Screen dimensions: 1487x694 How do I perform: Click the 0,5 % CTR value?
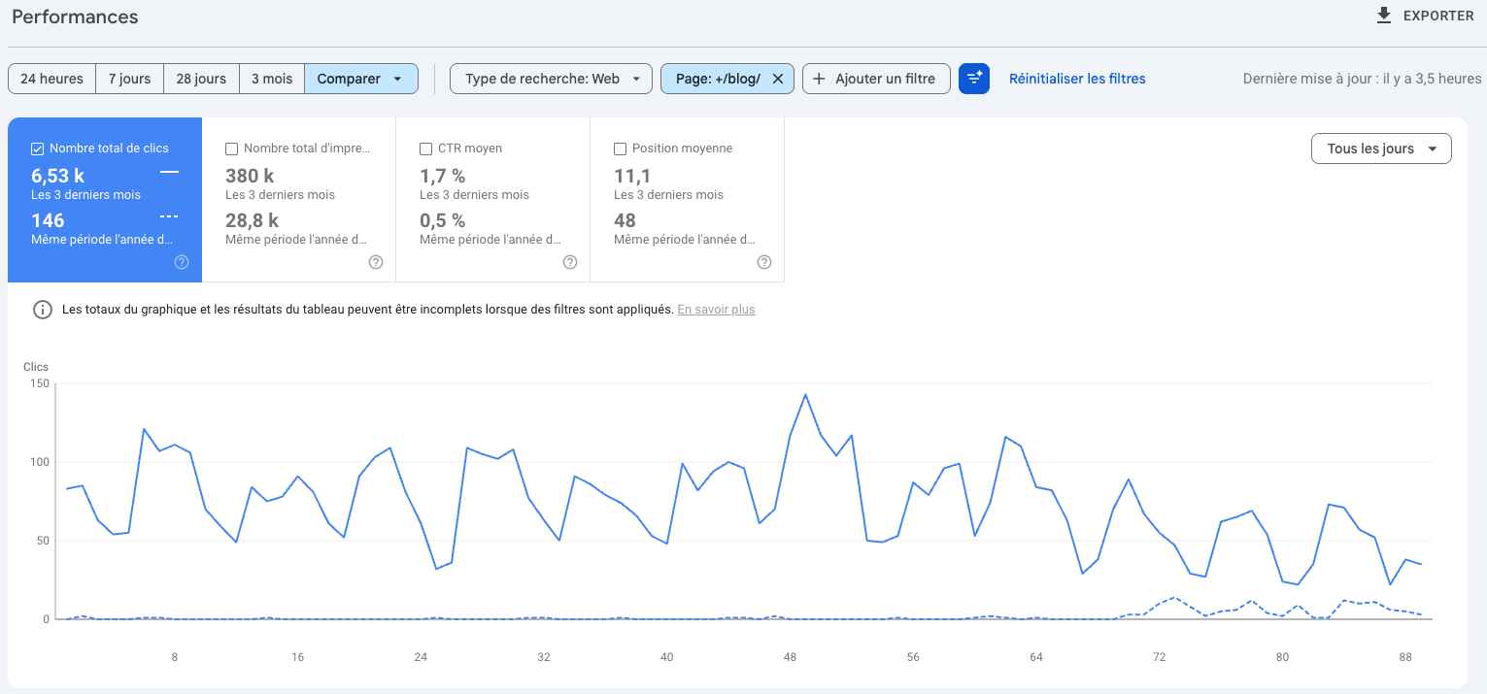443,220
